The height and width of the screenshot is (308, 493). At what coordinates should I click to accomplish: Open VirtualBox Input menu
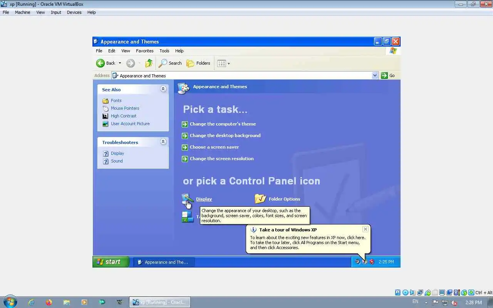pos(56,12)
